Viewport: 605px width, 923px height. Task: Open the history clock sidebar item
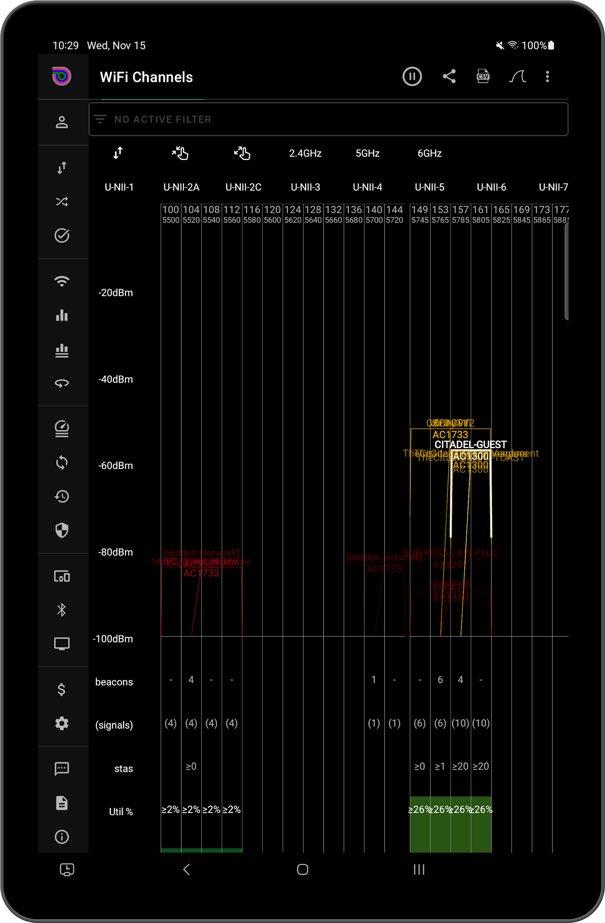(x=62, y=496)
